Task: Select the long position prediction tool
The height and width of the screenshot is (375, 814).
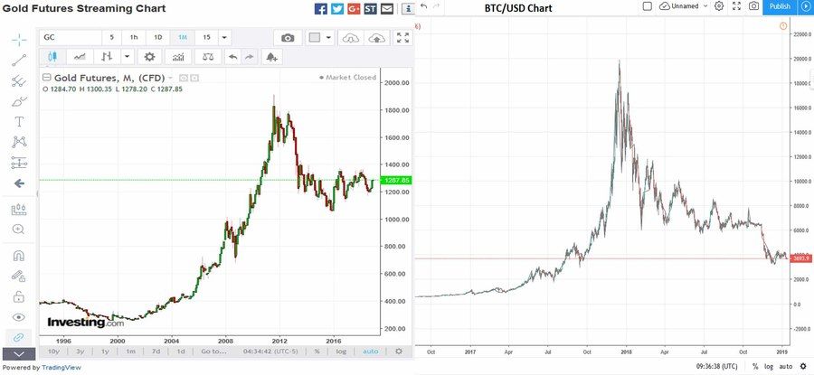Action: (19, 163)
